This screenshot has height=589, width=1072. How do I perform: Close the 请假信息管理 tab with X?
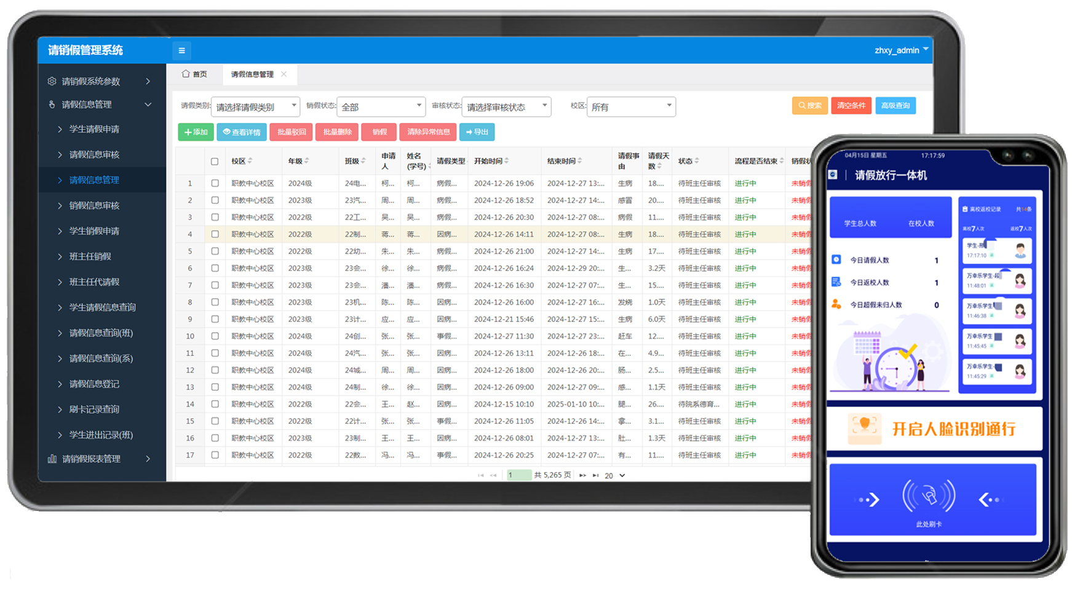[x=284, y=74]
